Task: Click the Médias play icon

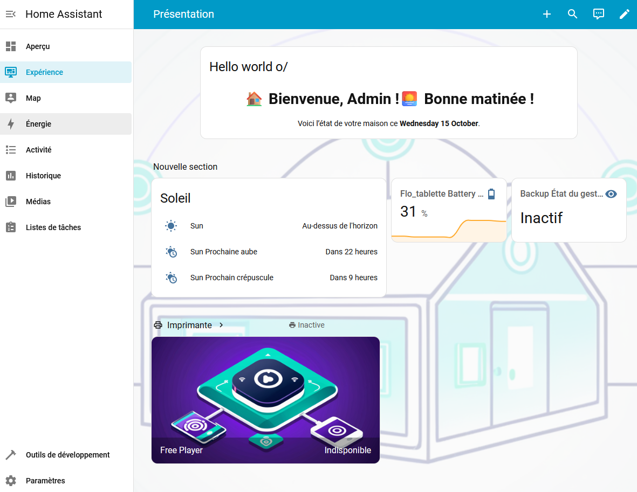Action: click(11, 202)
